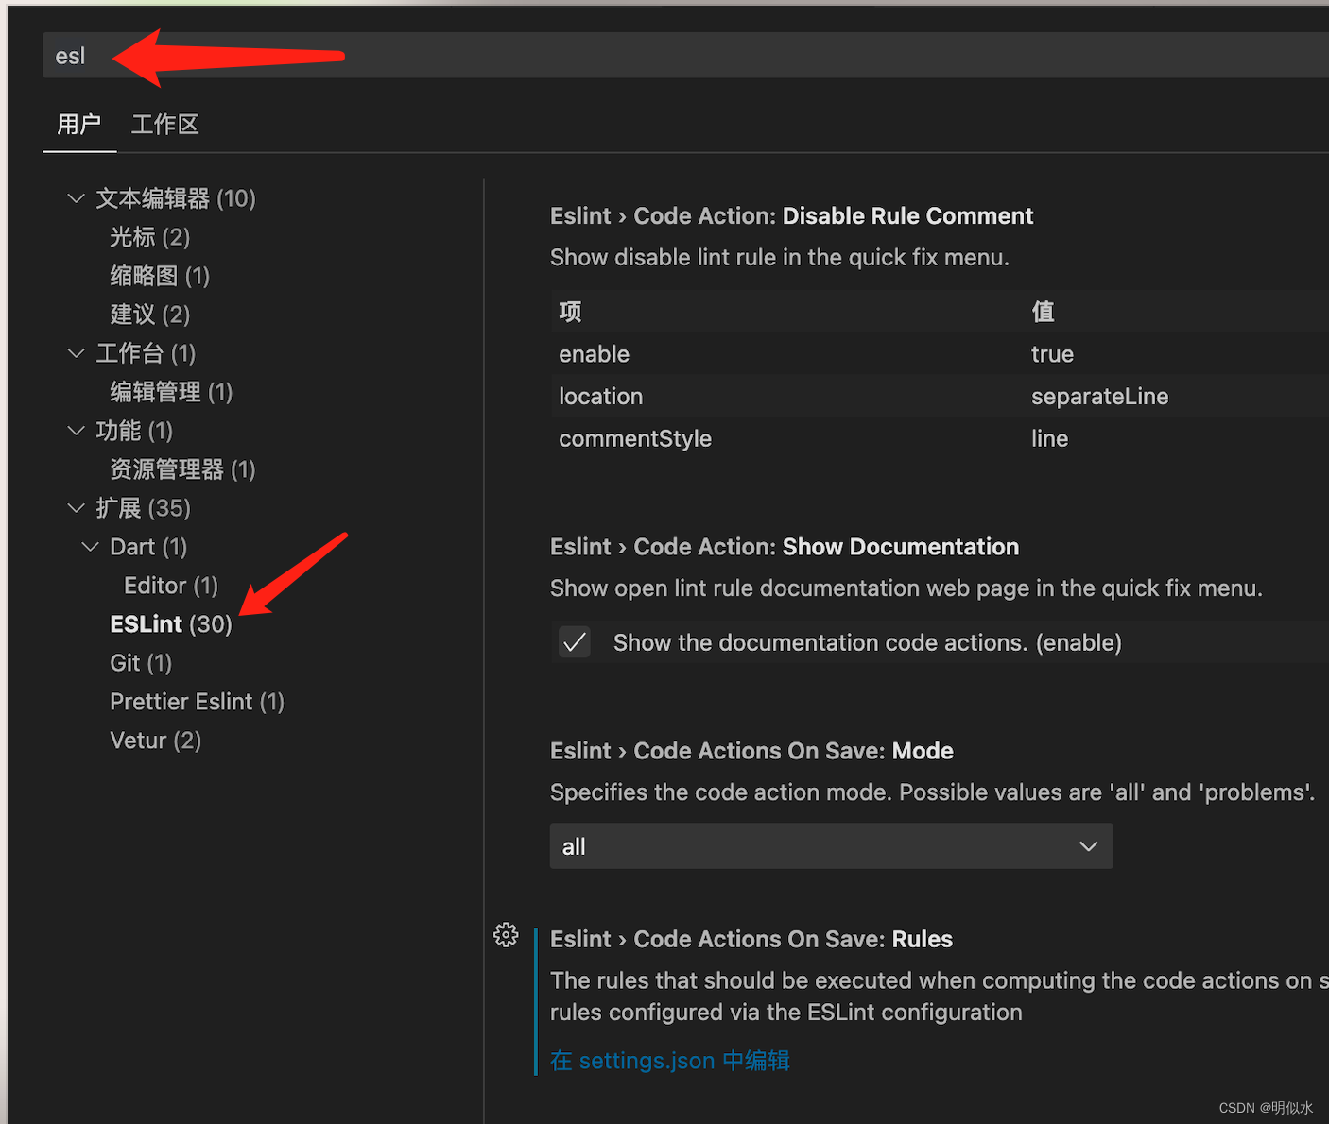The image size is (1329, 1124).
Task: Click the location value separateLine
Action: pos(1099,397)
